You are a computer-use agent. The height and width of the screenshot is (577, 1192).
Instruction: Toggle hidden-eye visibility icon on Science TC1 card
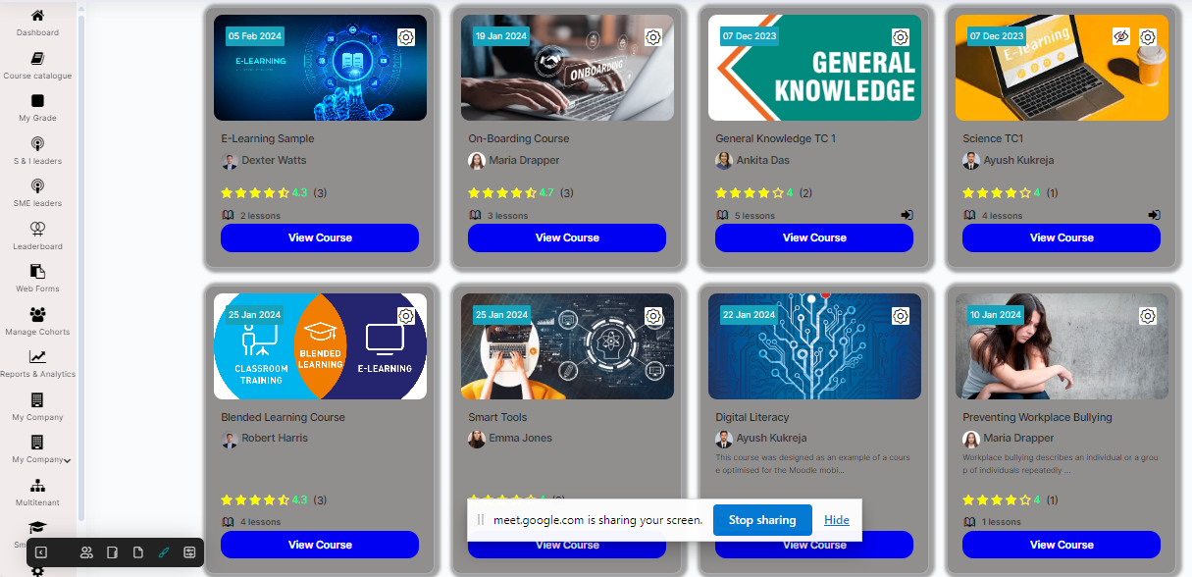click(1121, 36)
